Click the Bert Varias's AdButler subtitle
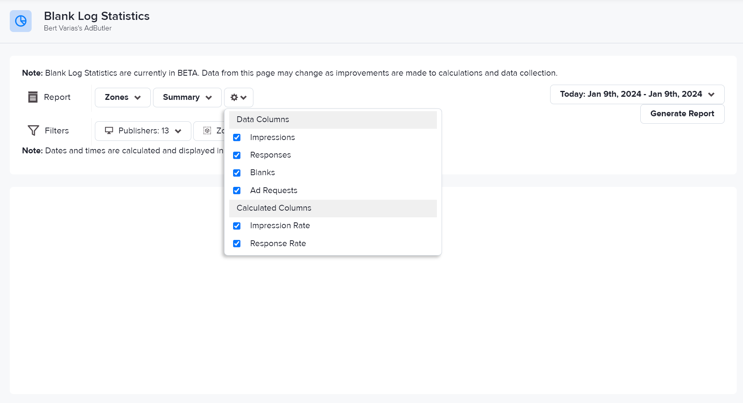Viewport: 743px width, 403px height. click(x=78, y=28)
